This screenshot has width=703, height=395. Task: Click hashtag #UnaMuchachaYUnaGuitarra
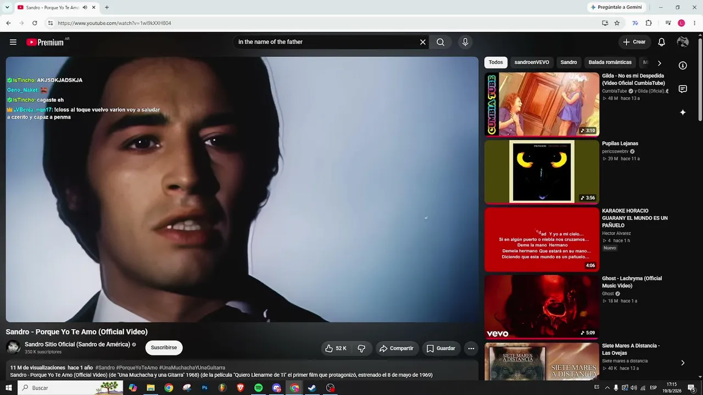coord(192,368)
